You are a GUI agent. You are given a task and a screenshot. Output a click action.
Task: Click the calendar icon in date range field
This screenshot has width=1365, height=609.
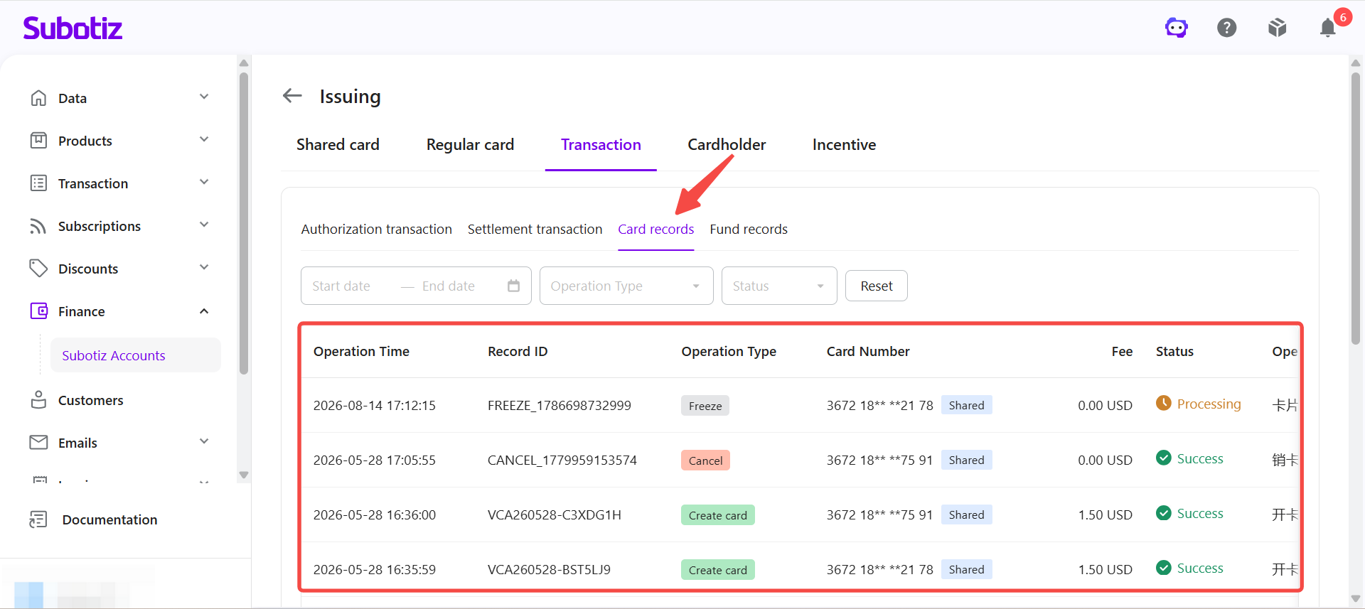pyautogui.click(x=514, y=286)
